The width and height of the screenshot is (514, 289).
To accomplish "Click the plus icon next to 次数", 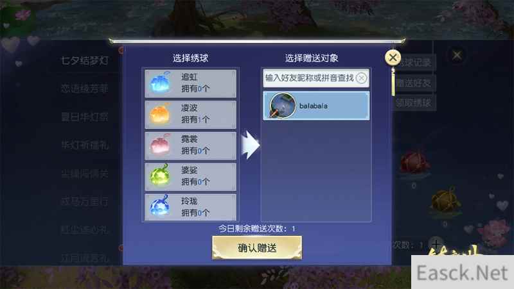I will tap(436, 244).
